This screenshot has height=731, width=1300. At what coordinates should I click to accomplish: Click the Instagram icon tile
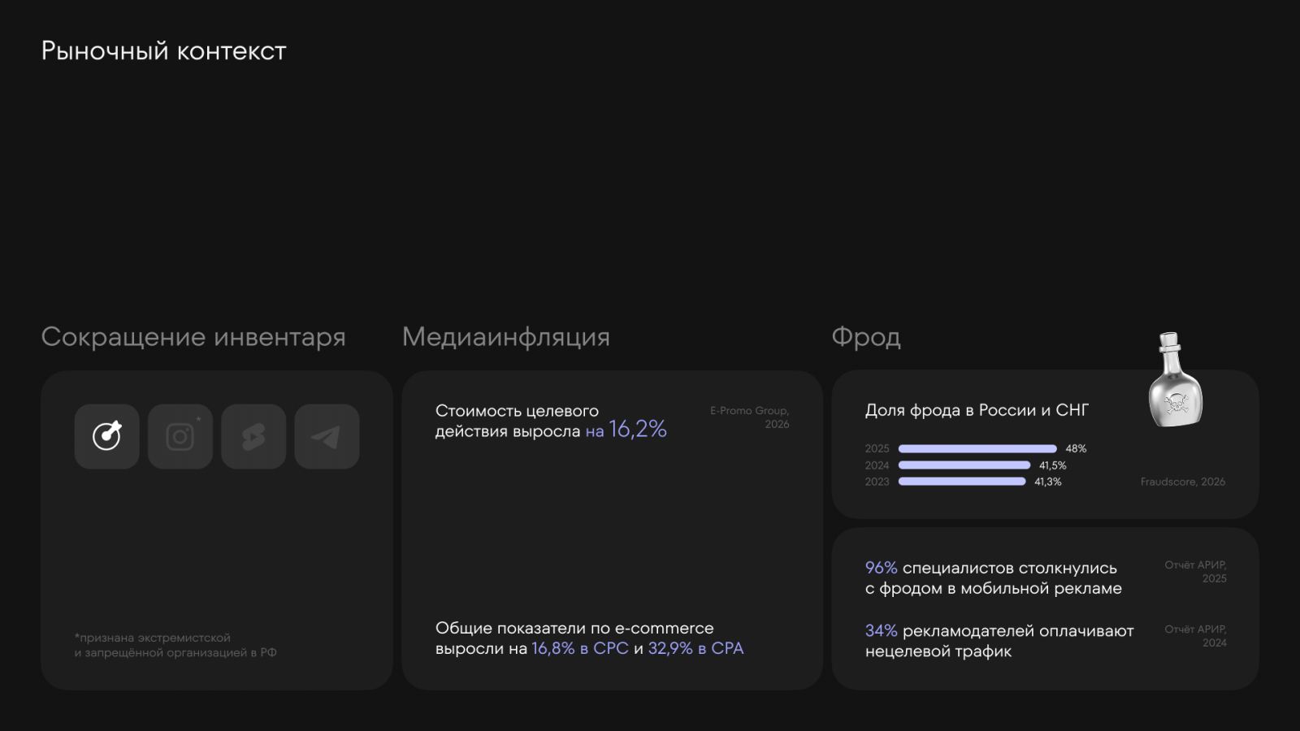180,436
